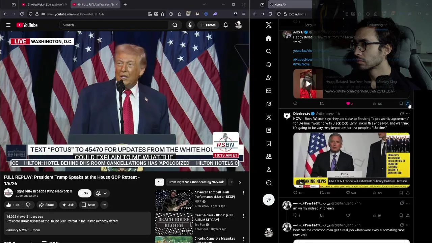Open new tab in YouTube window
Viewport: 432px width, 243px height.
pyautogui.click(x=125, y=4)
